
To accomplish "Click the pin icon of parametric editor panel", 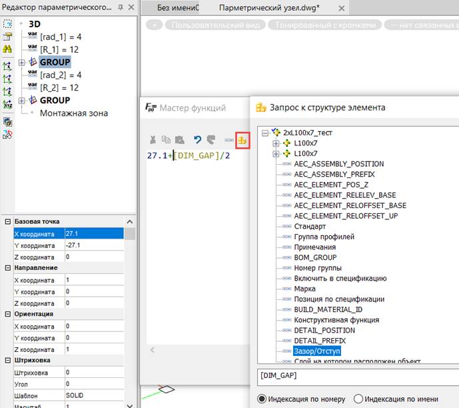I will tap(121, 7).
